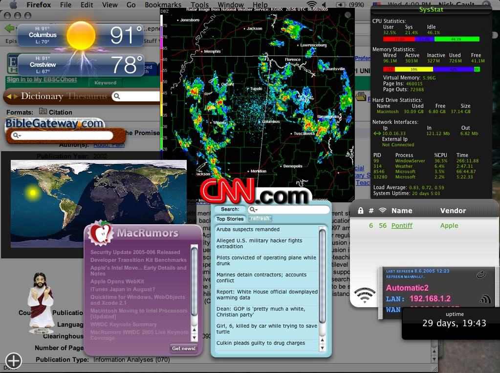Select the Top Stories tab in CNN widget

(230, 219)
